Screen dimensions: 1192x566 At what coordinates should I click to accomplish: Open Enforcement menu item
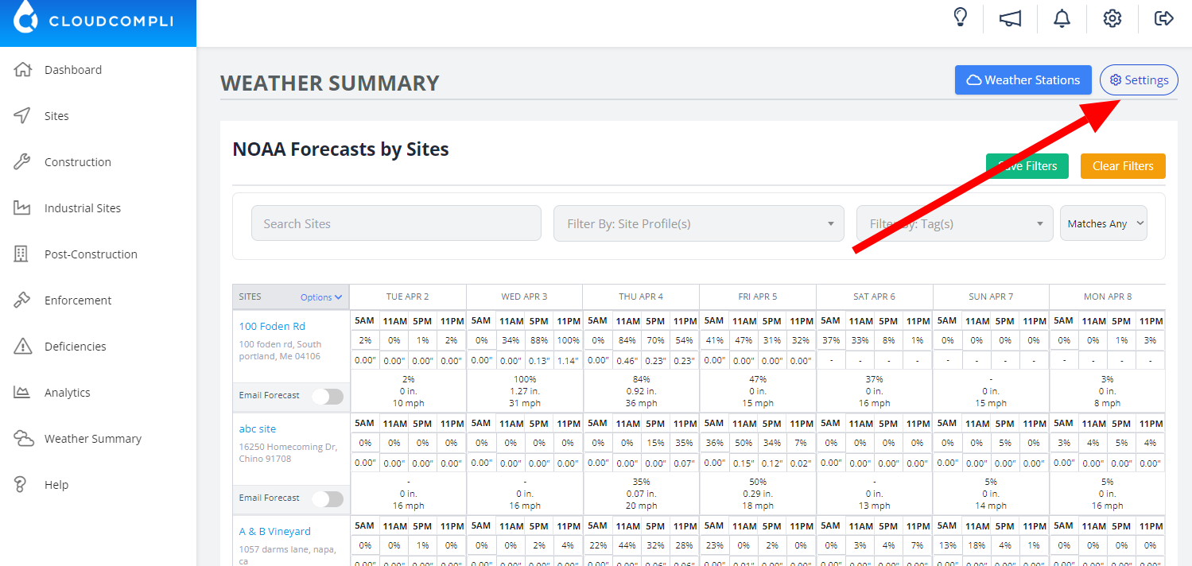point(78,300)
